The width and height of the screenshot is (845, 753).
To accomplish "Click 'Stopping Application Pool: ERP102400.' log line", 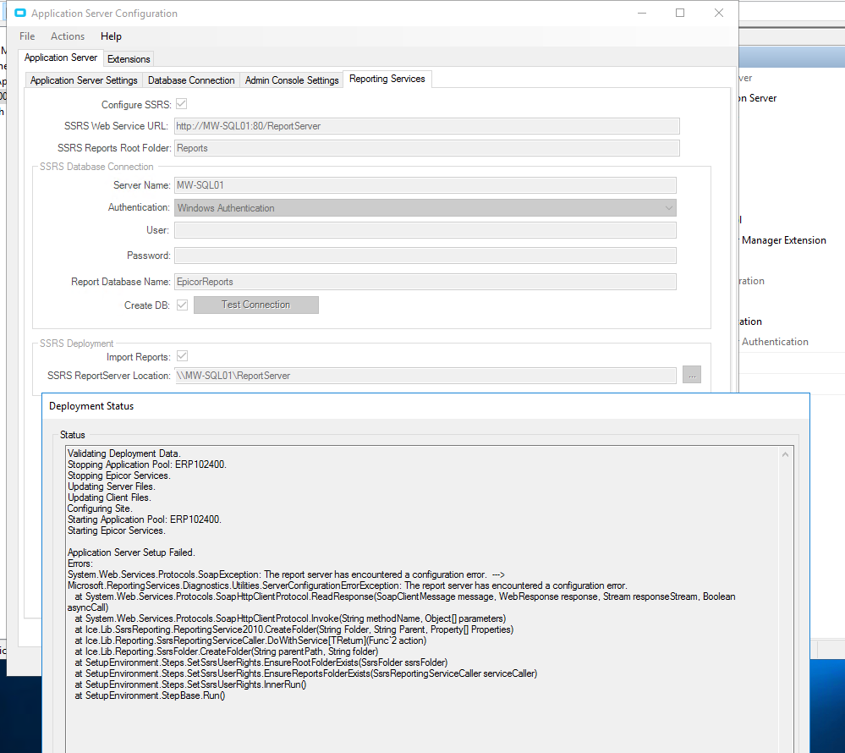I will [x=147, y=464].
